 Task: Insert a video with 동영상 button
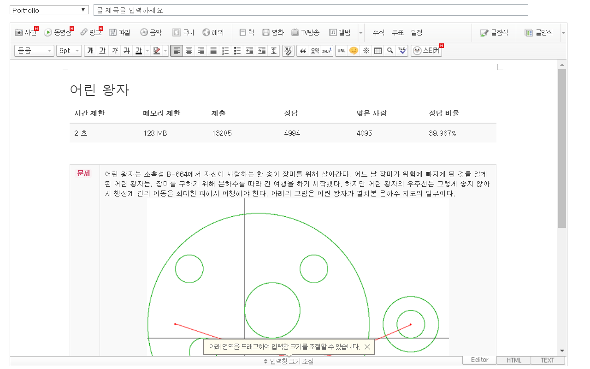58,33
